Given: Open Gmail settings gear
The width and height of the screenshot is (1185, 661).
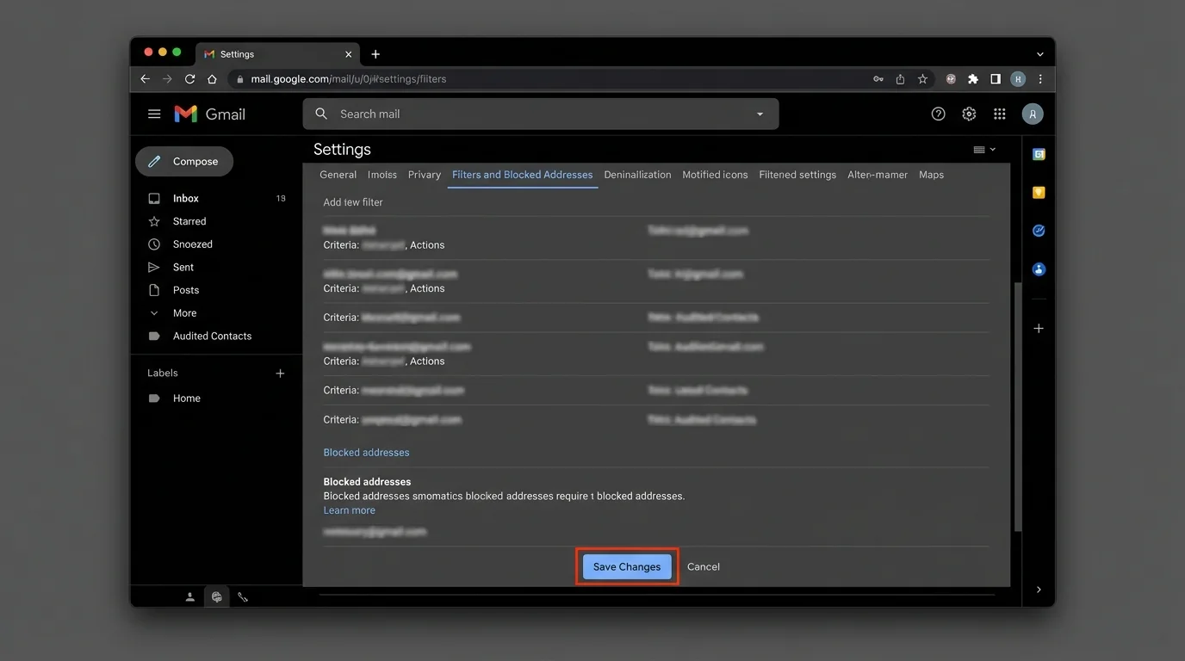Looking at the screenshot, I should (968, 113).
